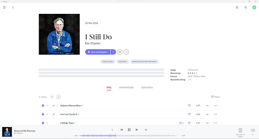Open the green M profile avatar
259x139 pixels.
[254, 7]
